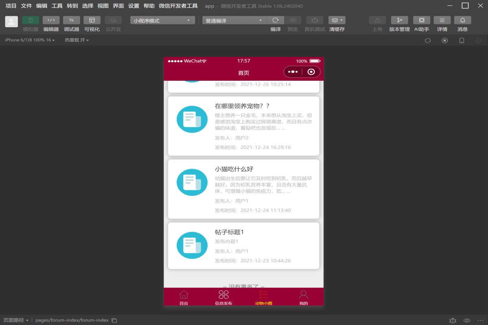Screen dimensions: 488x325
Task: Click the compile (编译) refresh icon
Action: (x=275, y=20)
